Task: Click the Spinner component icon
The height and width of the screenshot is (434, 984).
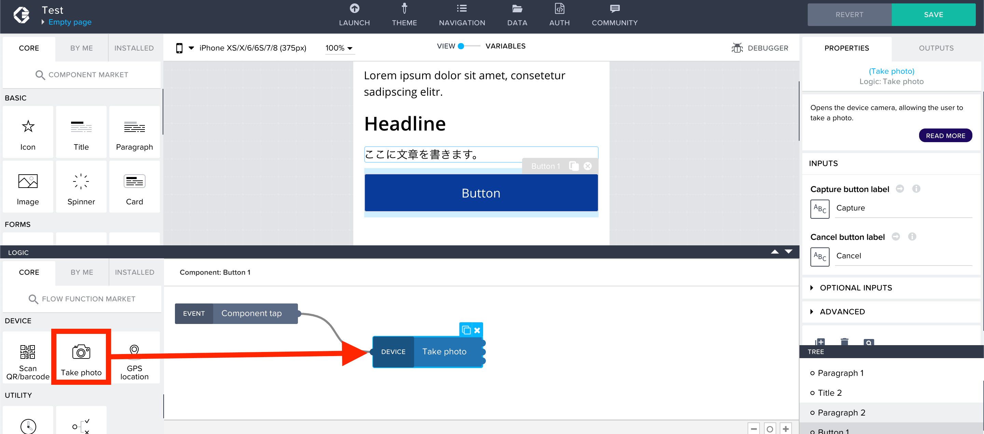Action: click(x=81, y=188)
